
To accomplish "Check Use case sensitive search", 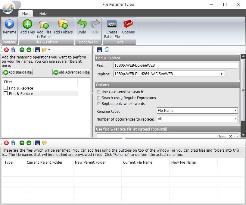I will coord(99,92).
